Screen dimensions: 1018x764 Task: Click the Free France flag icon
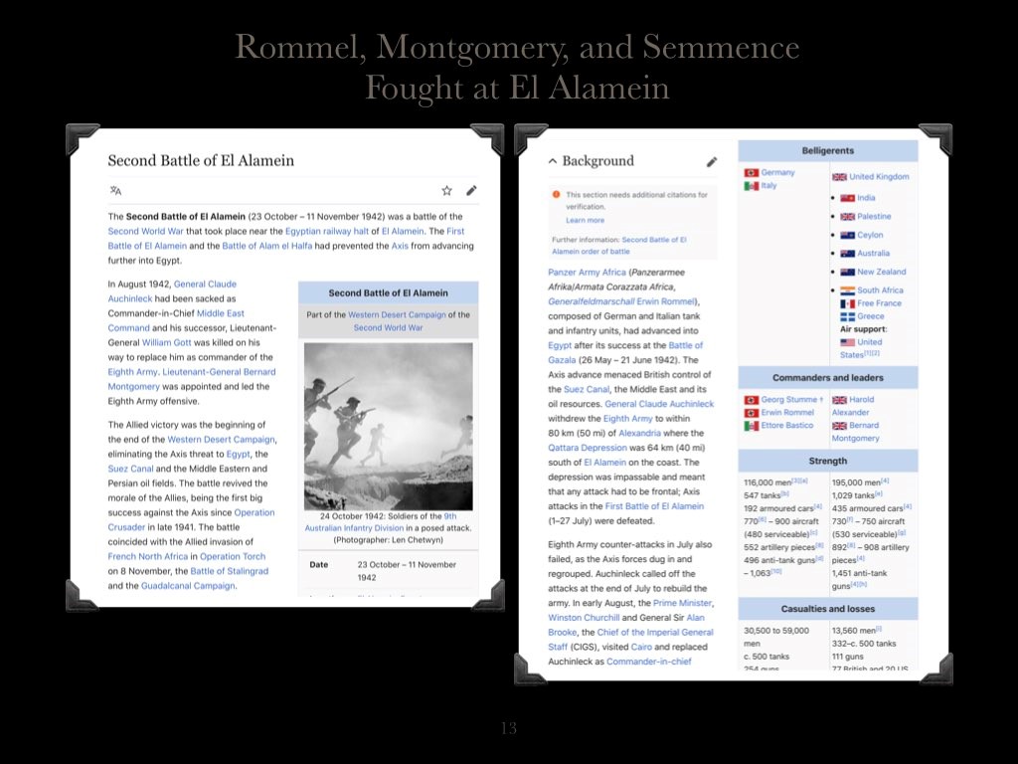pyautogui.click(x=847, y=303)
